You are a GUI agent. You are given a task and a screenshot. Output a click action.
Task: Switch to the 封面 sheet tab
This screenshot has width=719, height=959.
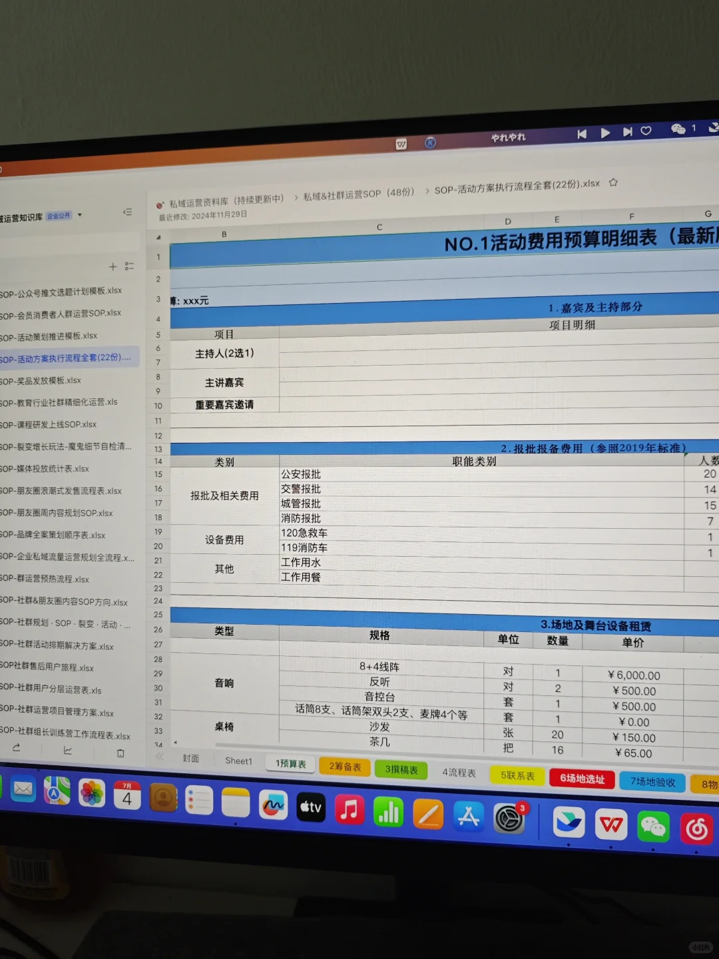(190, 758)
